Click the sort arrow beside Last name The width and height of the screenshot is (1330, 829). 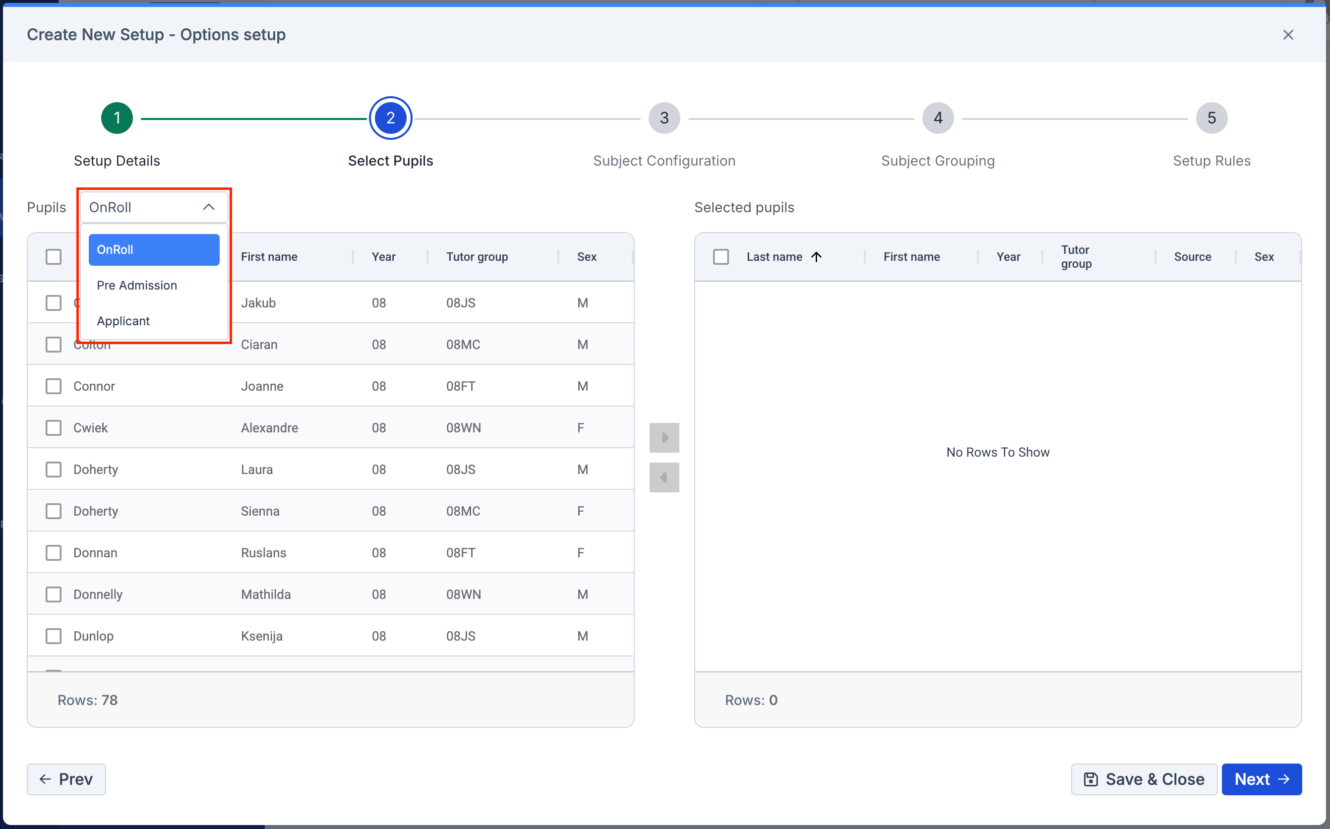pos(816,257)
